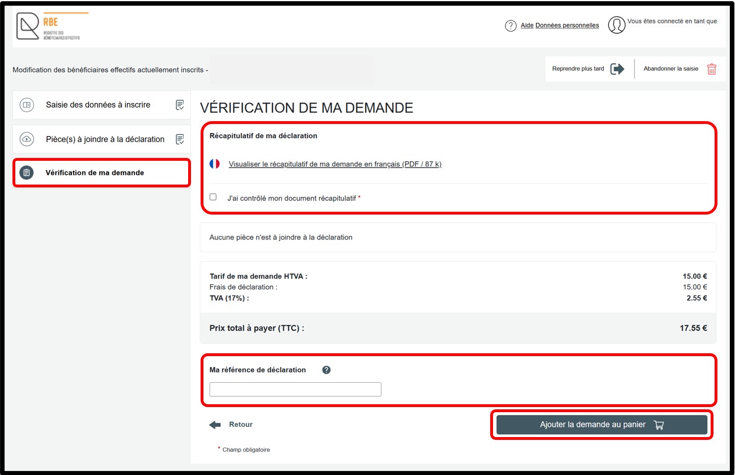Click the document check icon next to Pièce(s) à joindre
735x475 pixels.
(180, 139)
